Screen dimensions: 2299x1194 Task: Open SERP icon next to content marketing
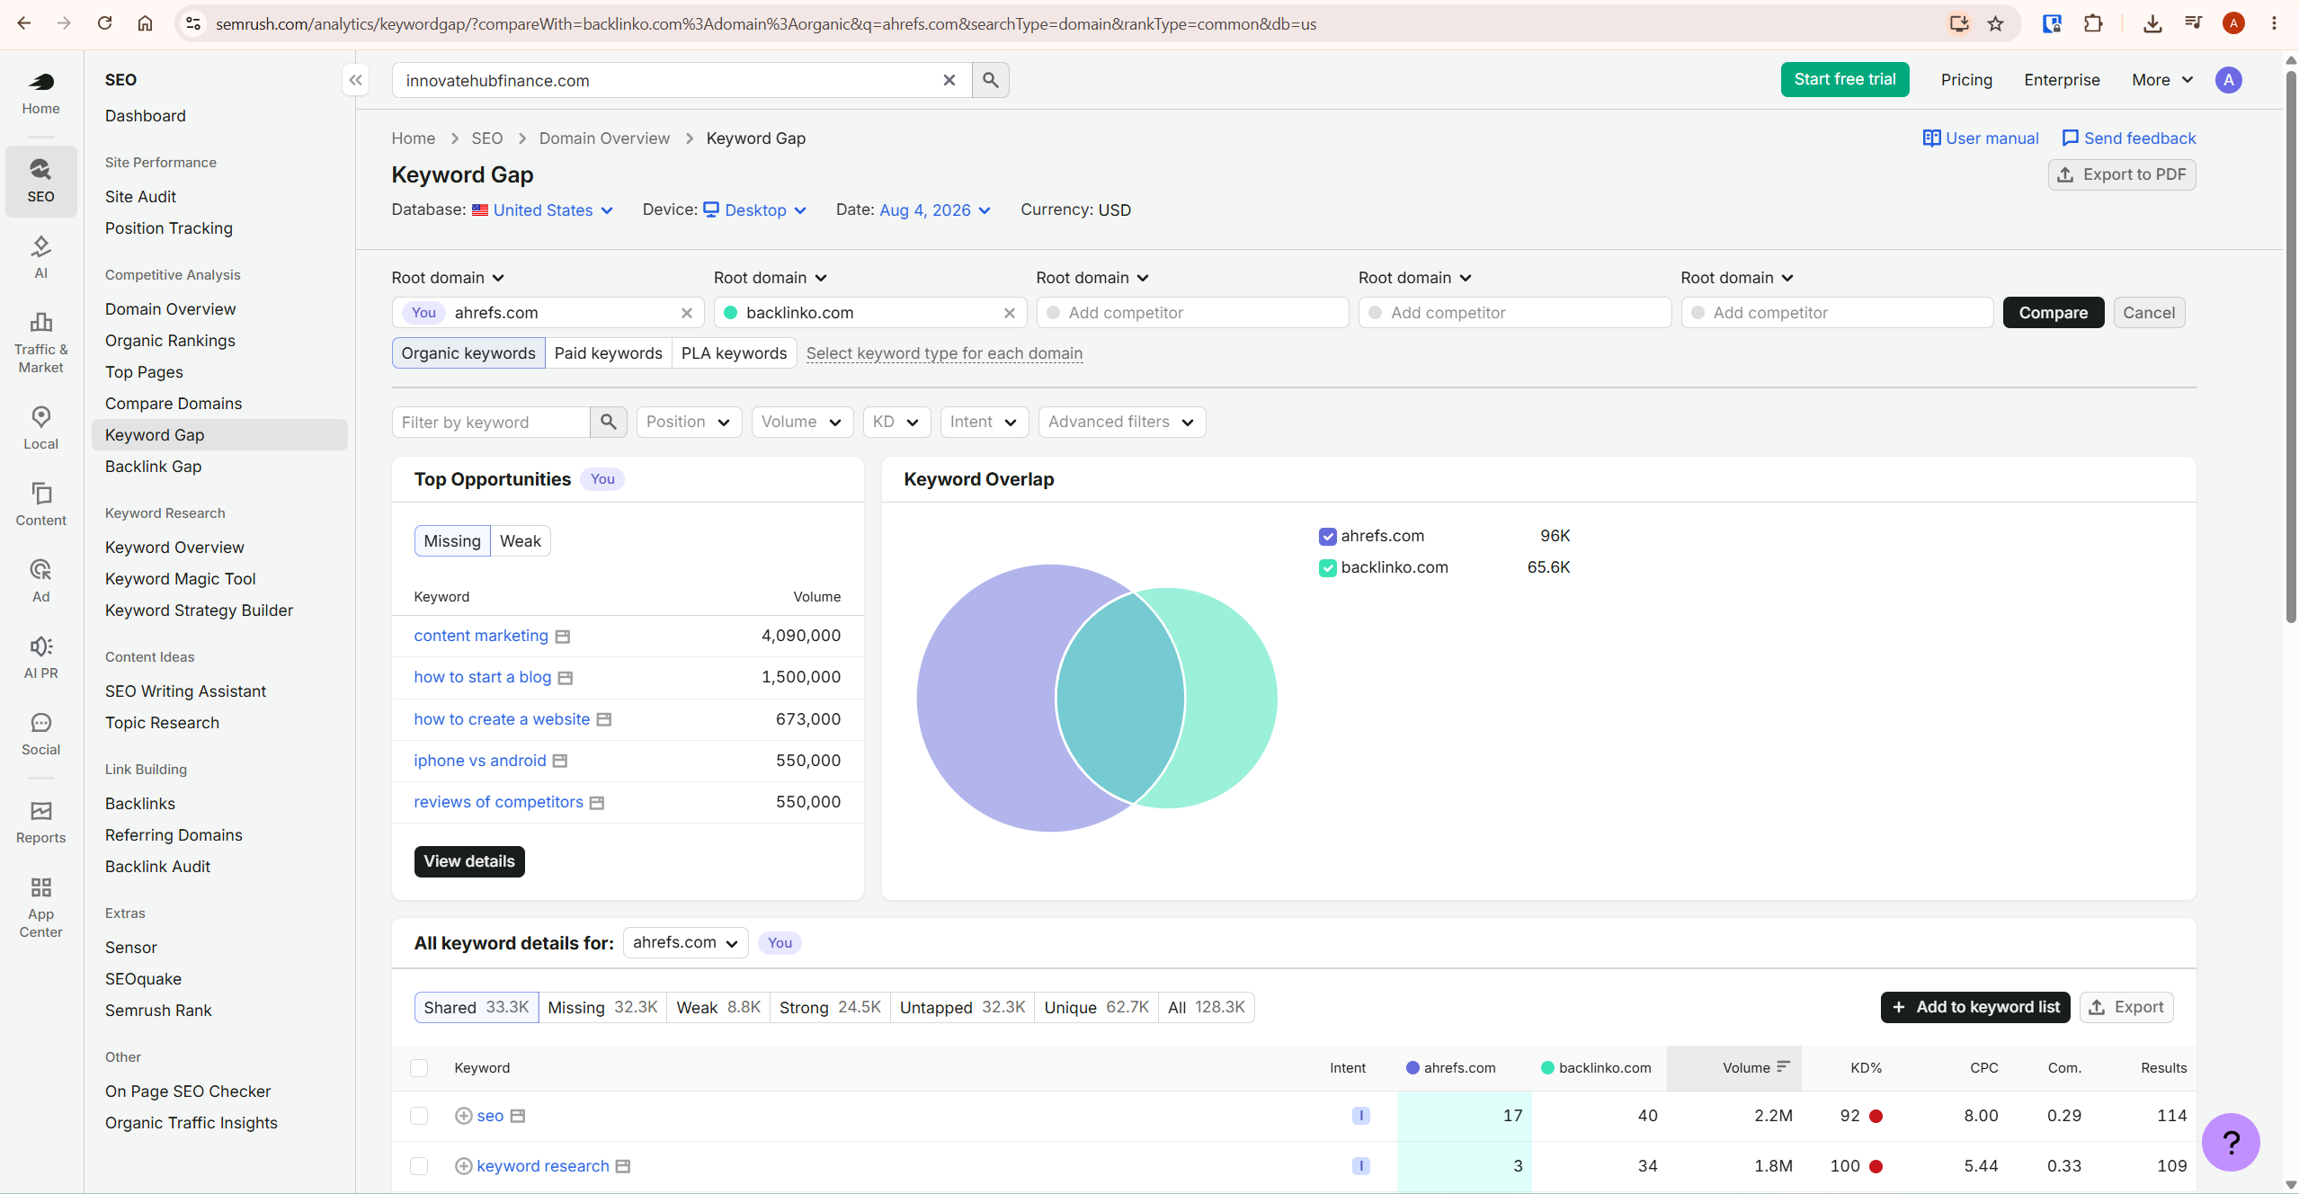point(563,637)
